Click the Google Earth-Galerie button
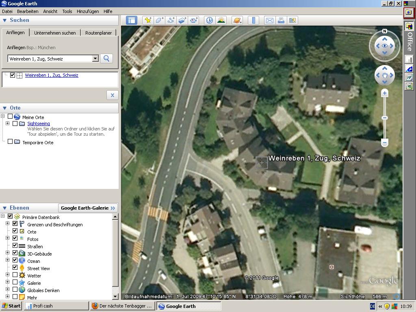The height and width of the screenshot is (312, 416). [88, 208]
